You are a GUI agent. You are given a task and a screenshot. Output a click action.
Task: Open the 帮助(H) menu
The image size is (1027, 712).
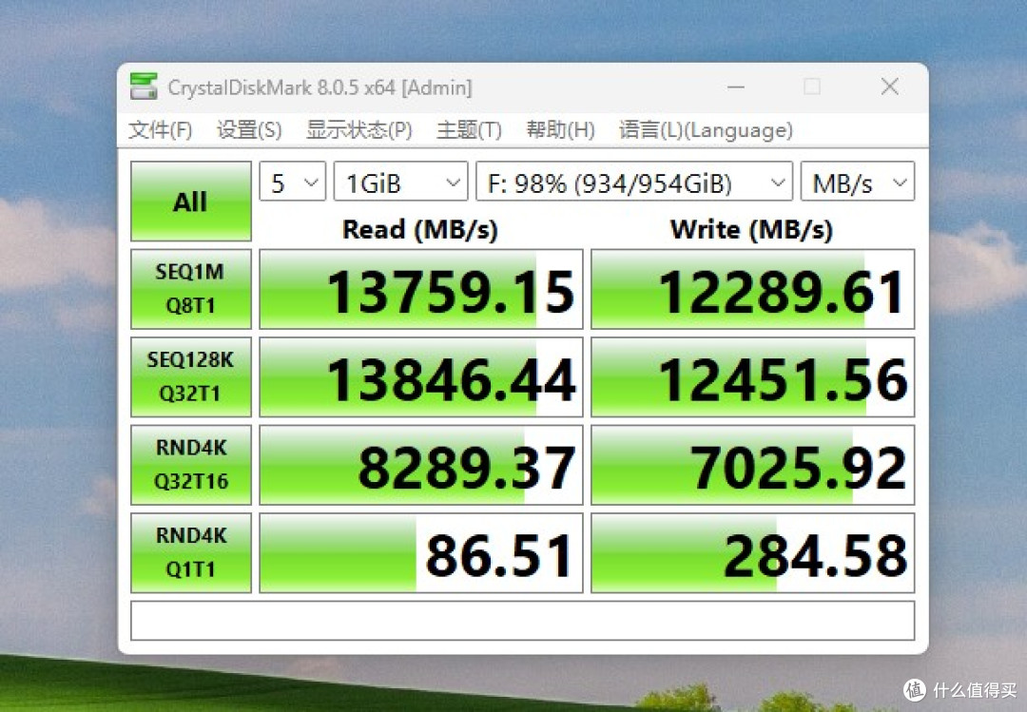[x=560, y=129]
